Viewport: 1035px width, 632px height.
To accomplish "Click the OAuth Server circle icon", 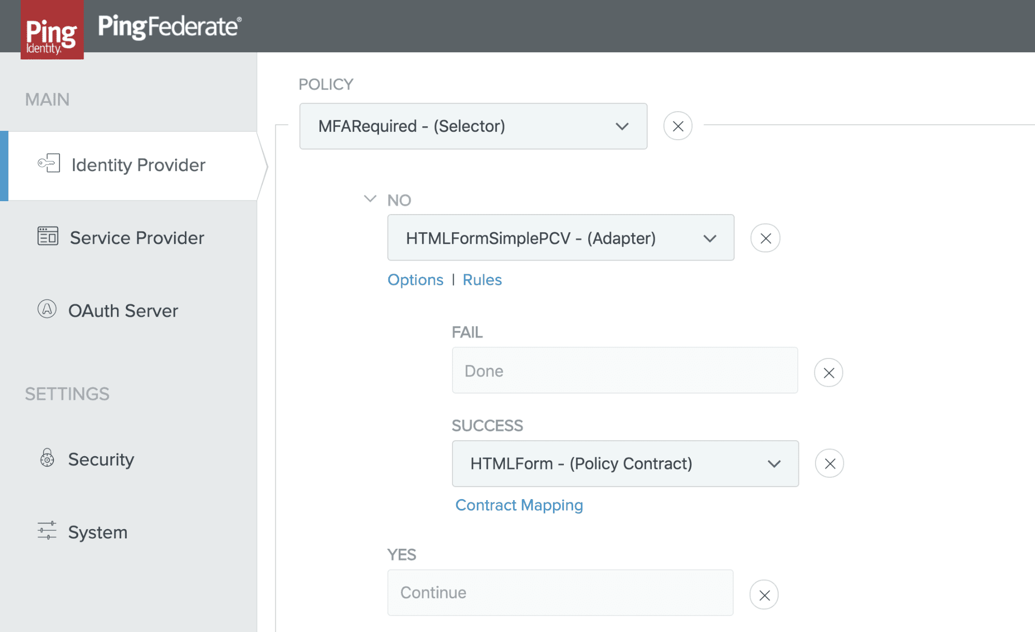I will click(47, 309).
